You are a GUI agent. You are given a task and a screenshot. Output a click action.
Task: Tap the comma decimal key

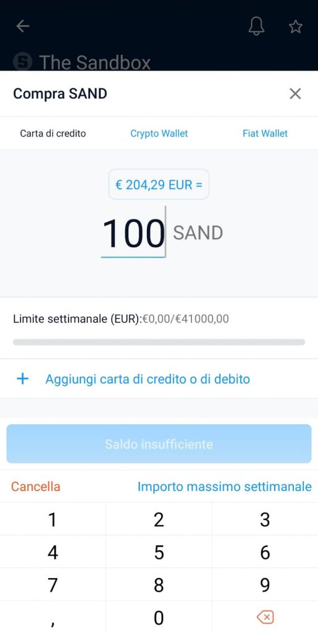[53, 617]
